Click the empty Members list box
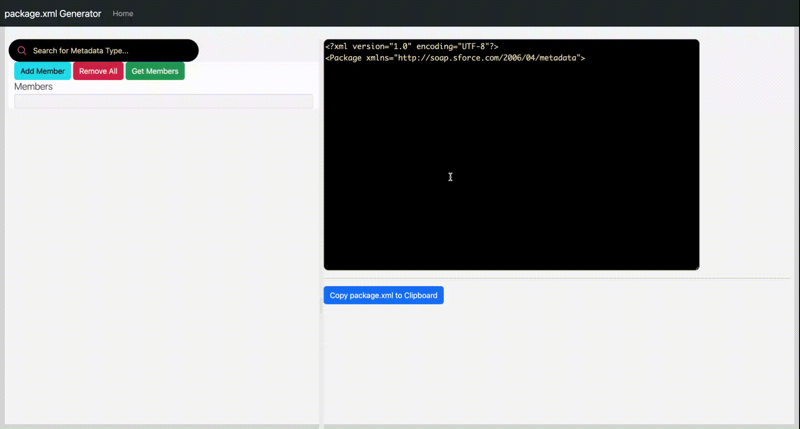This screenshot has height=429, width=800. click(164, 101)
